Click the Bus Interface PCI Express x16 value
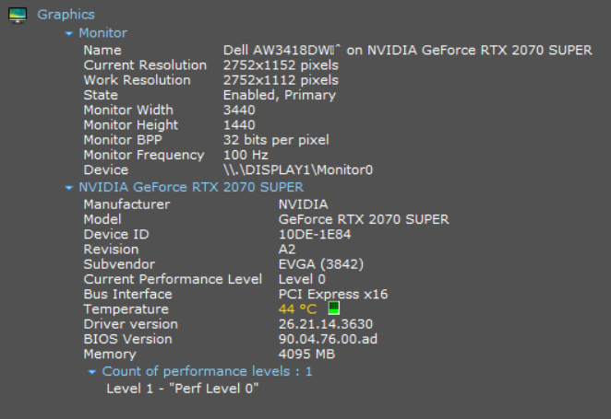 [330, 294]
